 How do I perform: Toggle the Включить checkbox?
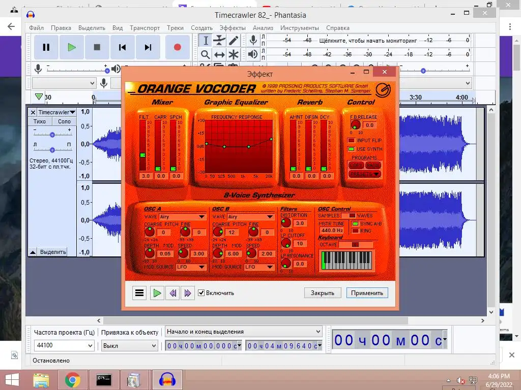tap(201, 292)
